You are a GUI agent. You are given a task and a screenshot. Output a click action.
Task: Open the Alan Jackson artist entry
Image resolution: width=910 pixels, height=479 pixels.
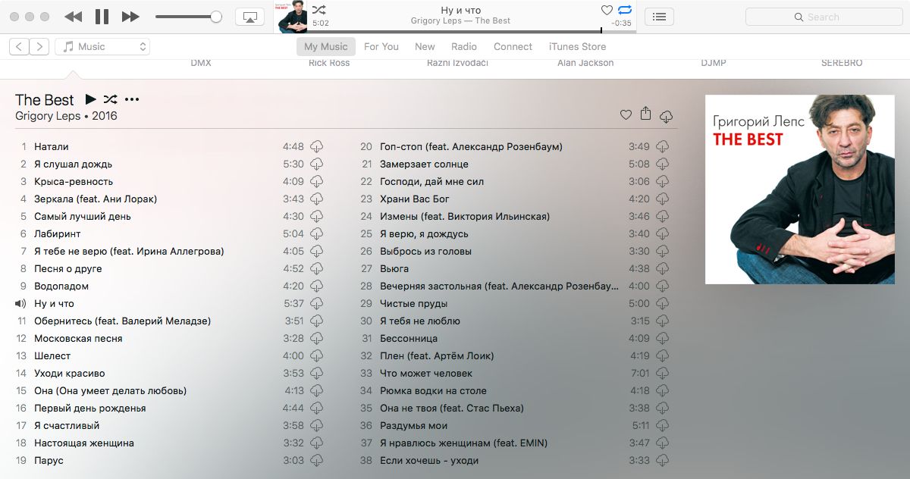click(585, 63)
